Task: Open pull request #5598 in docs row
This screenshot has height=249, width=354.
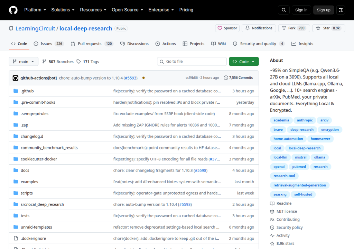Action: 201,170
